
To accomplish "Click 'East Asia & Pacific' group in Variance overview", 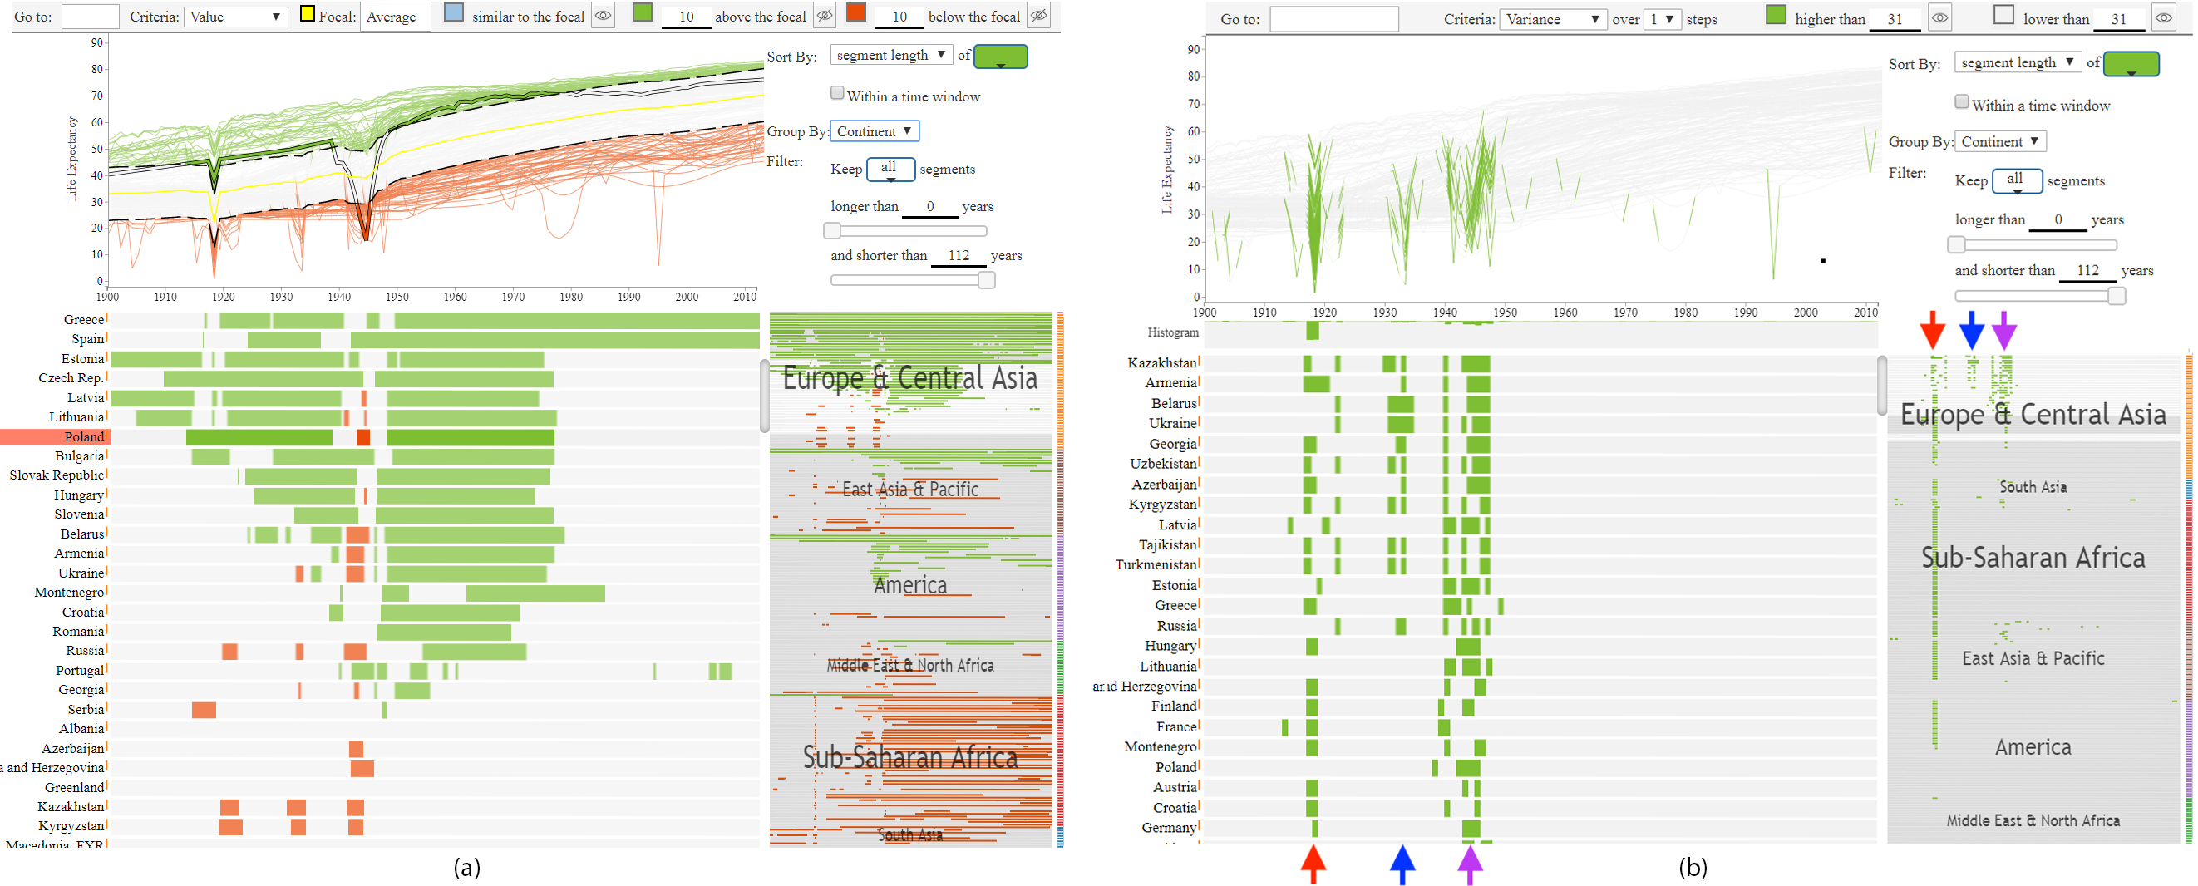I will pyautogui.click(x=2033, y=658).
